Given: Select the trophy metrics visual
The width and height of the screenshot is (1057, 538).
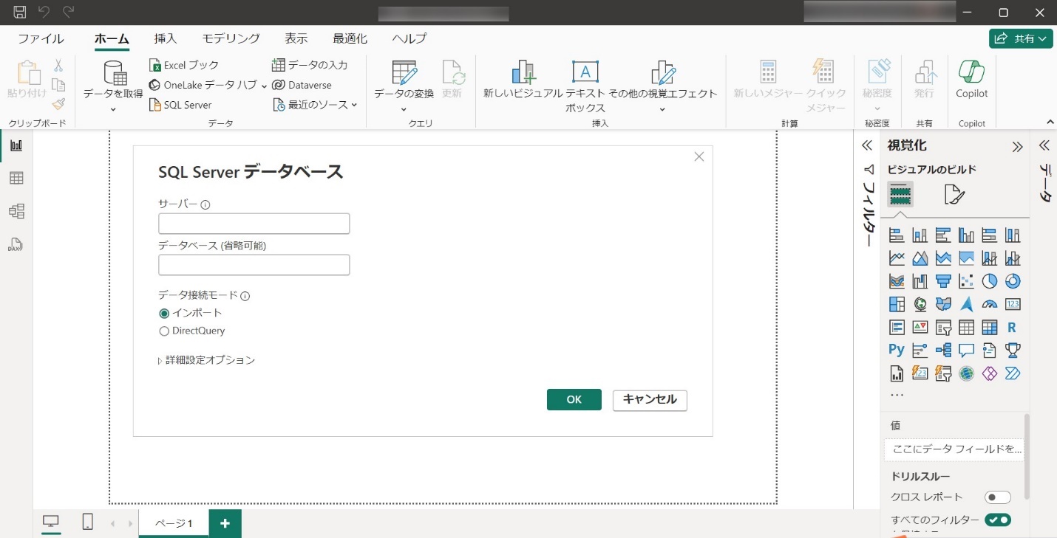Looking at the screenshot, I should tap(1013, 350).
